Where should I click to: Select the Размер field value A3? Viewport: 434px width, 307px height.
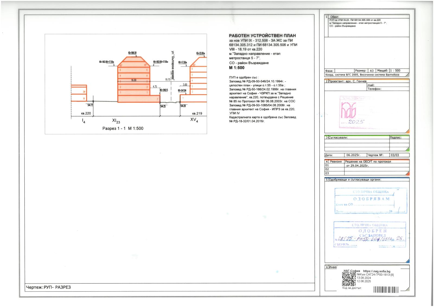point(372,71)
